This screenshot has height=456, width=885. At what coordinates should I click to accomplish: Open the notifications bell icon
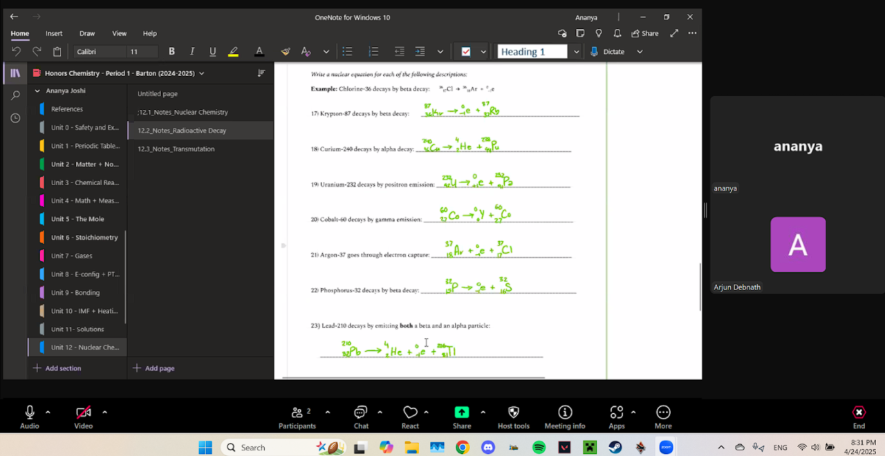click(617, 33)
